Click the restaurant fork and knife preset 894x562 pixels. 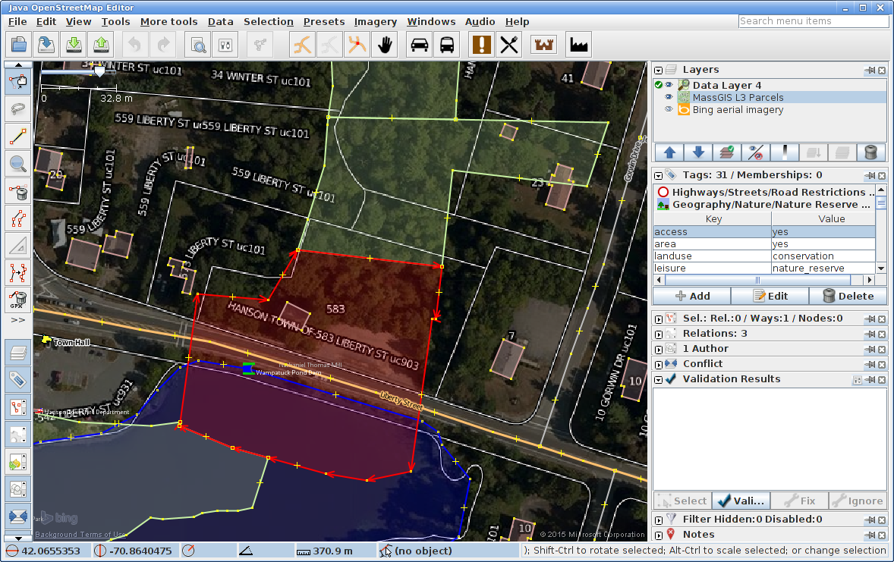[508, 45]
